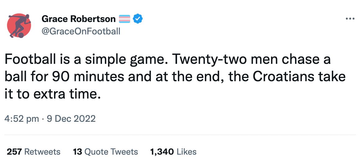View the 257 Retweets list
The height and width of the screenshot is (163, 364).
pyautogui.click(x=34, y=152)
